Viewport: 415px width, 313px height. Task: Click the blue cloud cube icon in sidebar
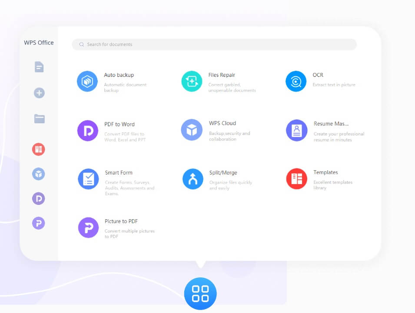(x=39, y=174)
